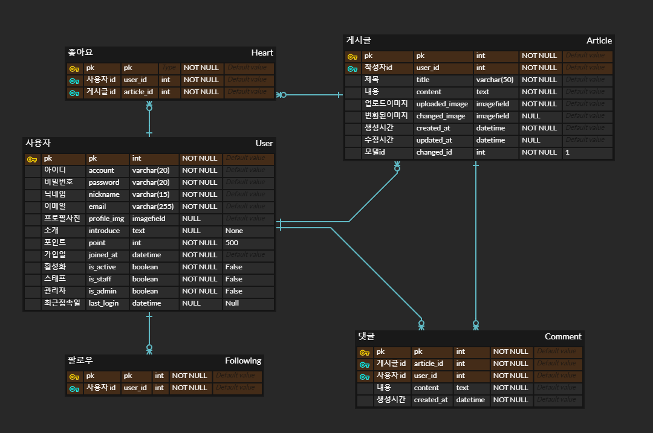Image resolution: width=653 pixels, height=433 pixels.
Task: Select the Heart table title
Action: pyautogui.click(x=262, y=53)
